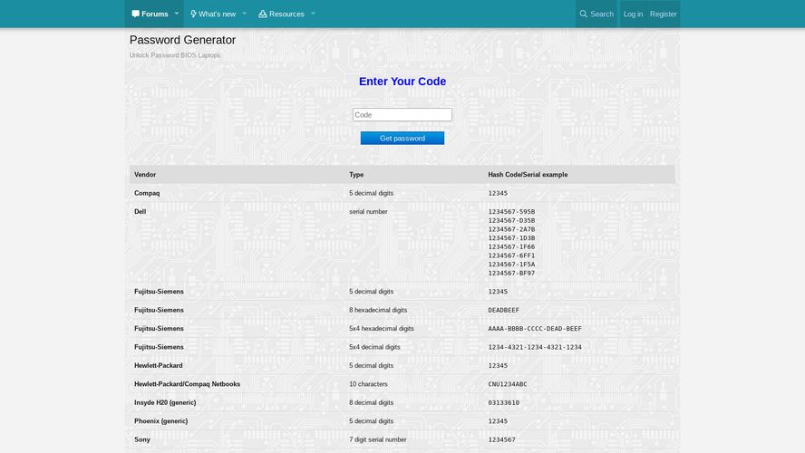Select Sony's 1234567 example serial
Screen dimensions: 805x453
tap(501, 439)
